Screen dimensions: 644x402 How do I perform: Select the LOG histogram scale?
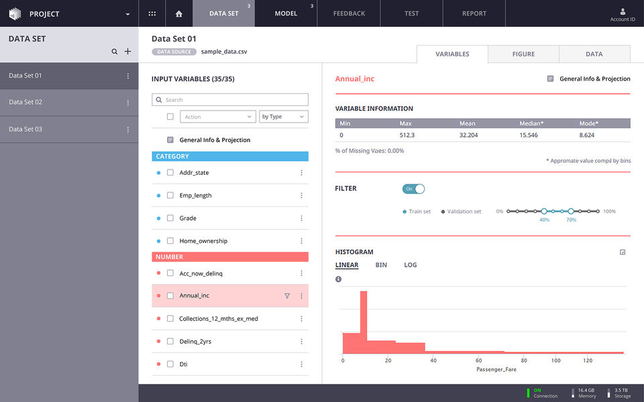click(x=411, y=265)
